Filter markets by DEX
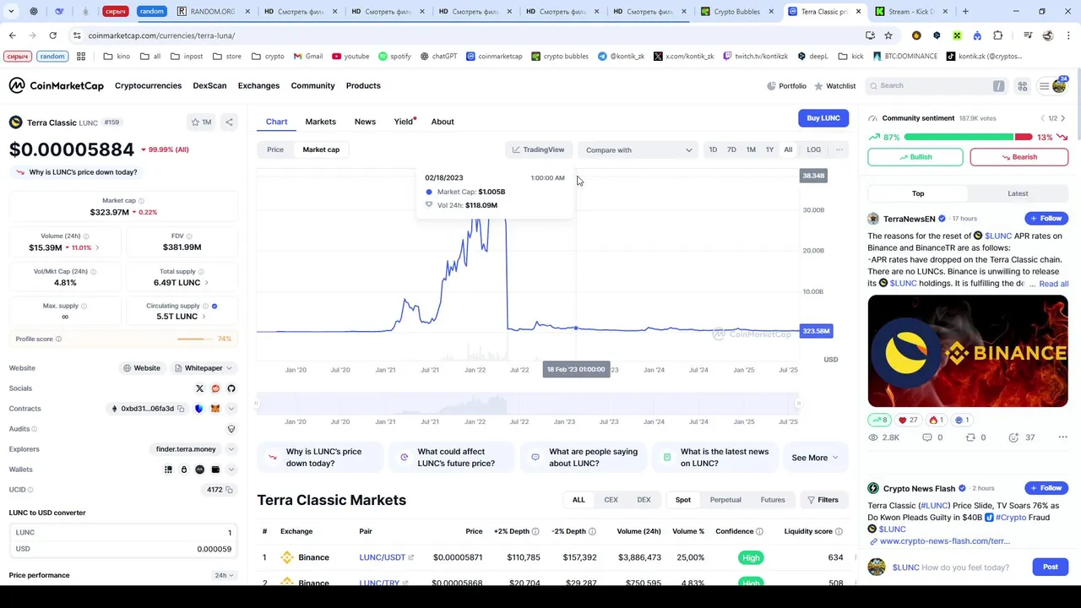The width and height of the screenshot is (1081, 608). click(x=644, y=500)
